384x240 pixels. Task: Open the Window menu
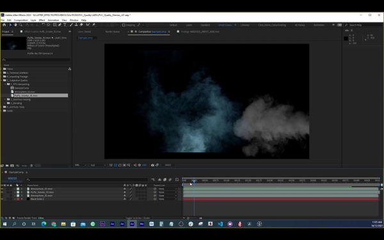pos(74,20)
